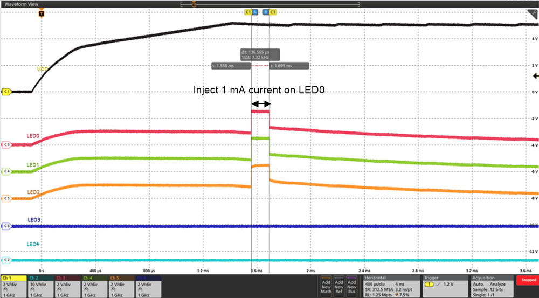The image size is (539, 298).
Task: Open the Ch 2 channel badge
Action: click(40, 286)
